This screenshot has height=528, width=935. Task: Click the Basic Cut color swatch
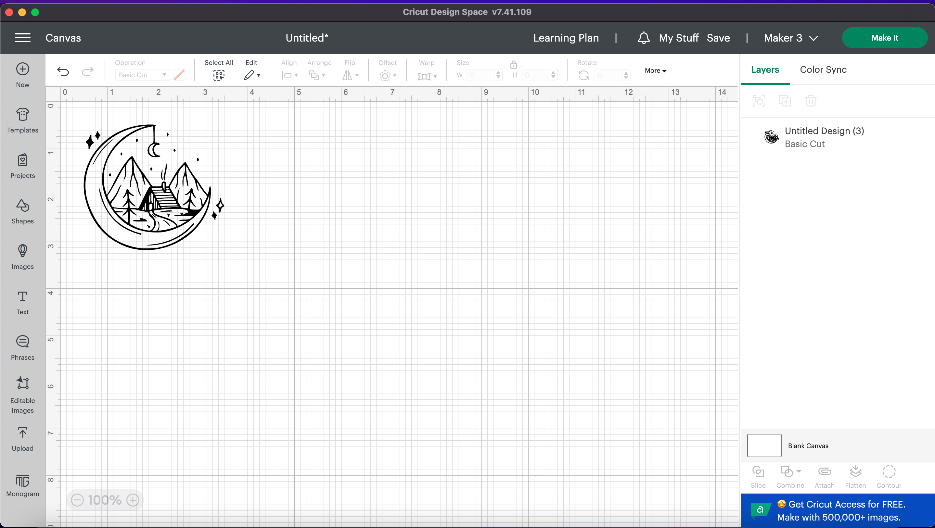tap(179, 75)
